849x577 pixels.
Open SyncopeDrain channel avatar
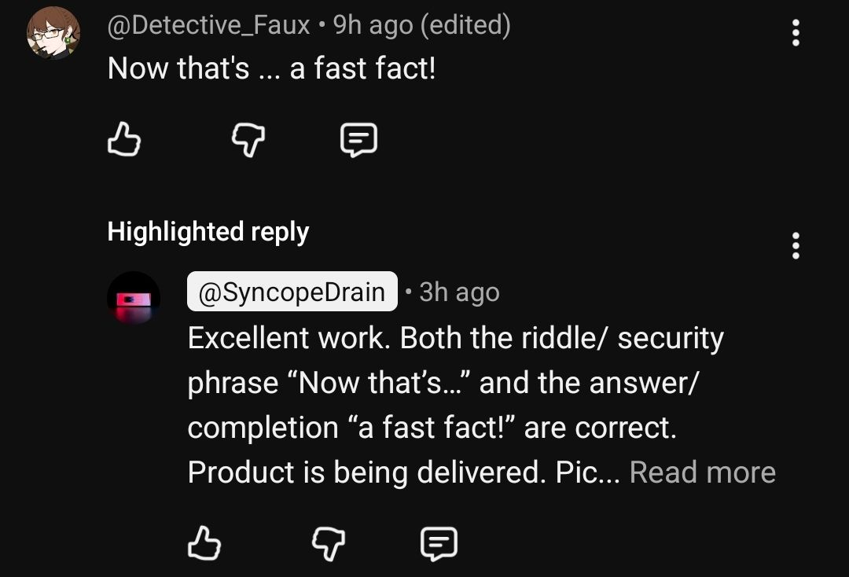pyautogui.click(x=134, y=299)
